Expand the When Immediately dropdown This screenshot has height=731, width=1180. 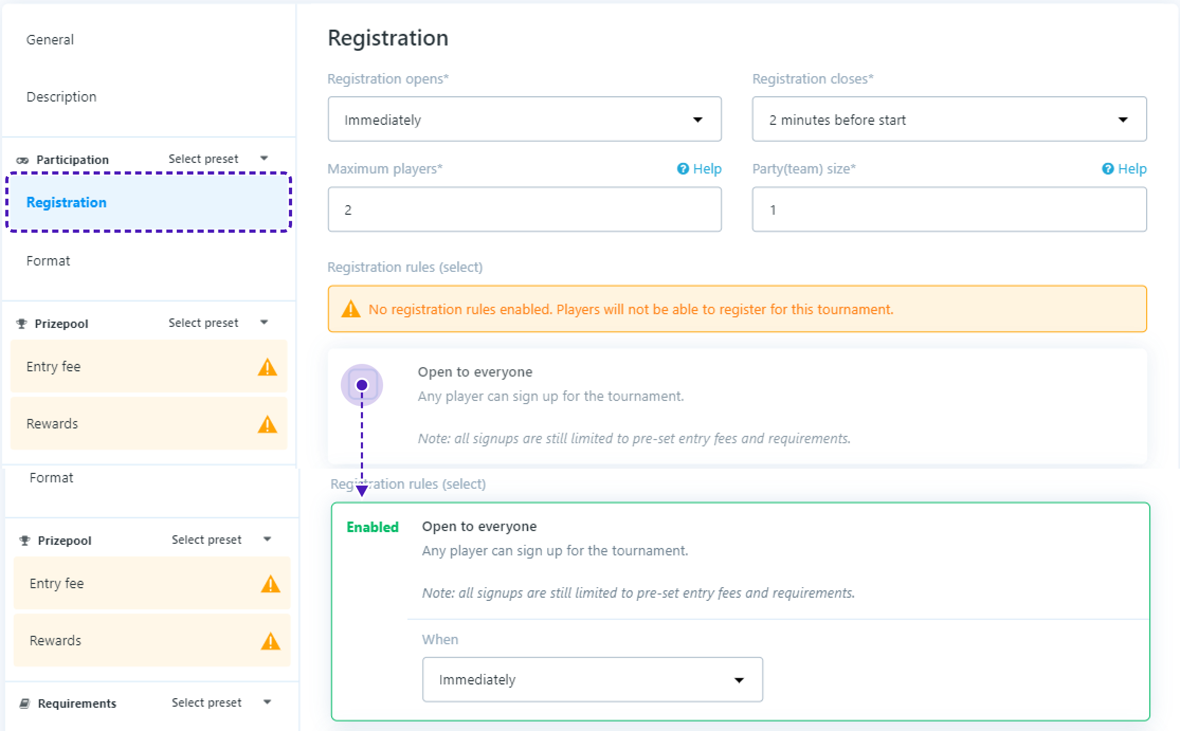[592, 680]
